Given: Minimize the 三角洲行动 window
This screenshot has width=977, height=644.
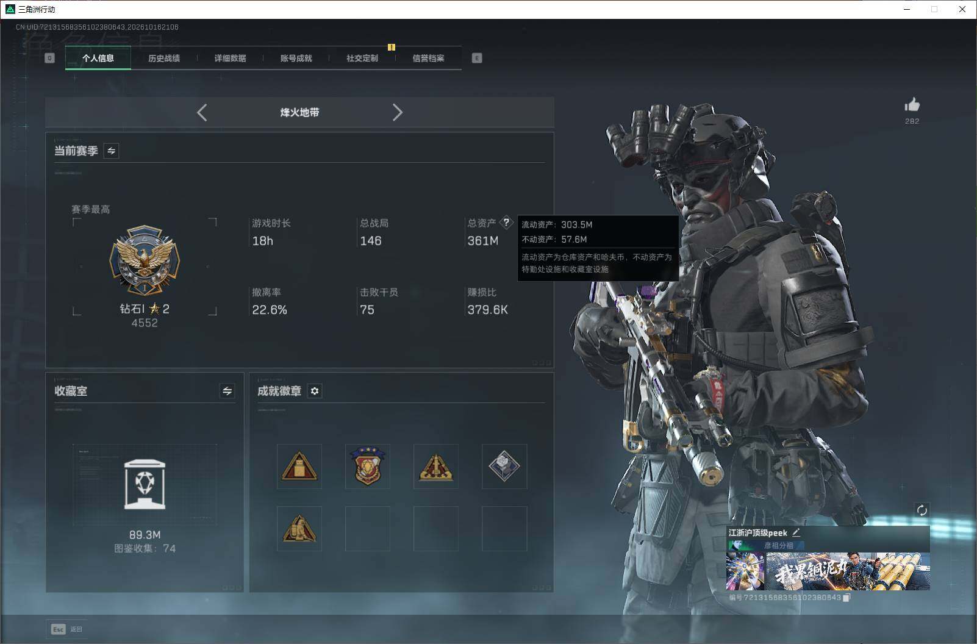Looking at the screenshot, I should point(907,9).
